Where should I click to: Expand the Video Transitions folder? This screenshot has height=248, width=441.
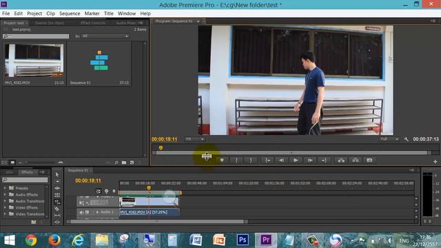(5, 214)
